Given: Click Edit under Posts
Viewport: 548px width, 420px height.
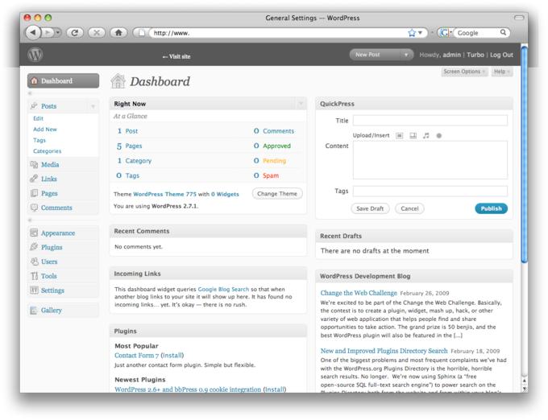Looking at the screenshot, I should pyautogui.click(x=38, y=118).
